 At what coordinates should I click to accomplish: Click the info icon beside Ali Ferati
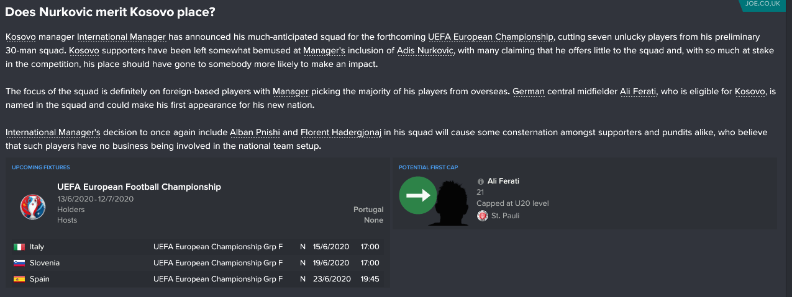(x=481, y=182)
